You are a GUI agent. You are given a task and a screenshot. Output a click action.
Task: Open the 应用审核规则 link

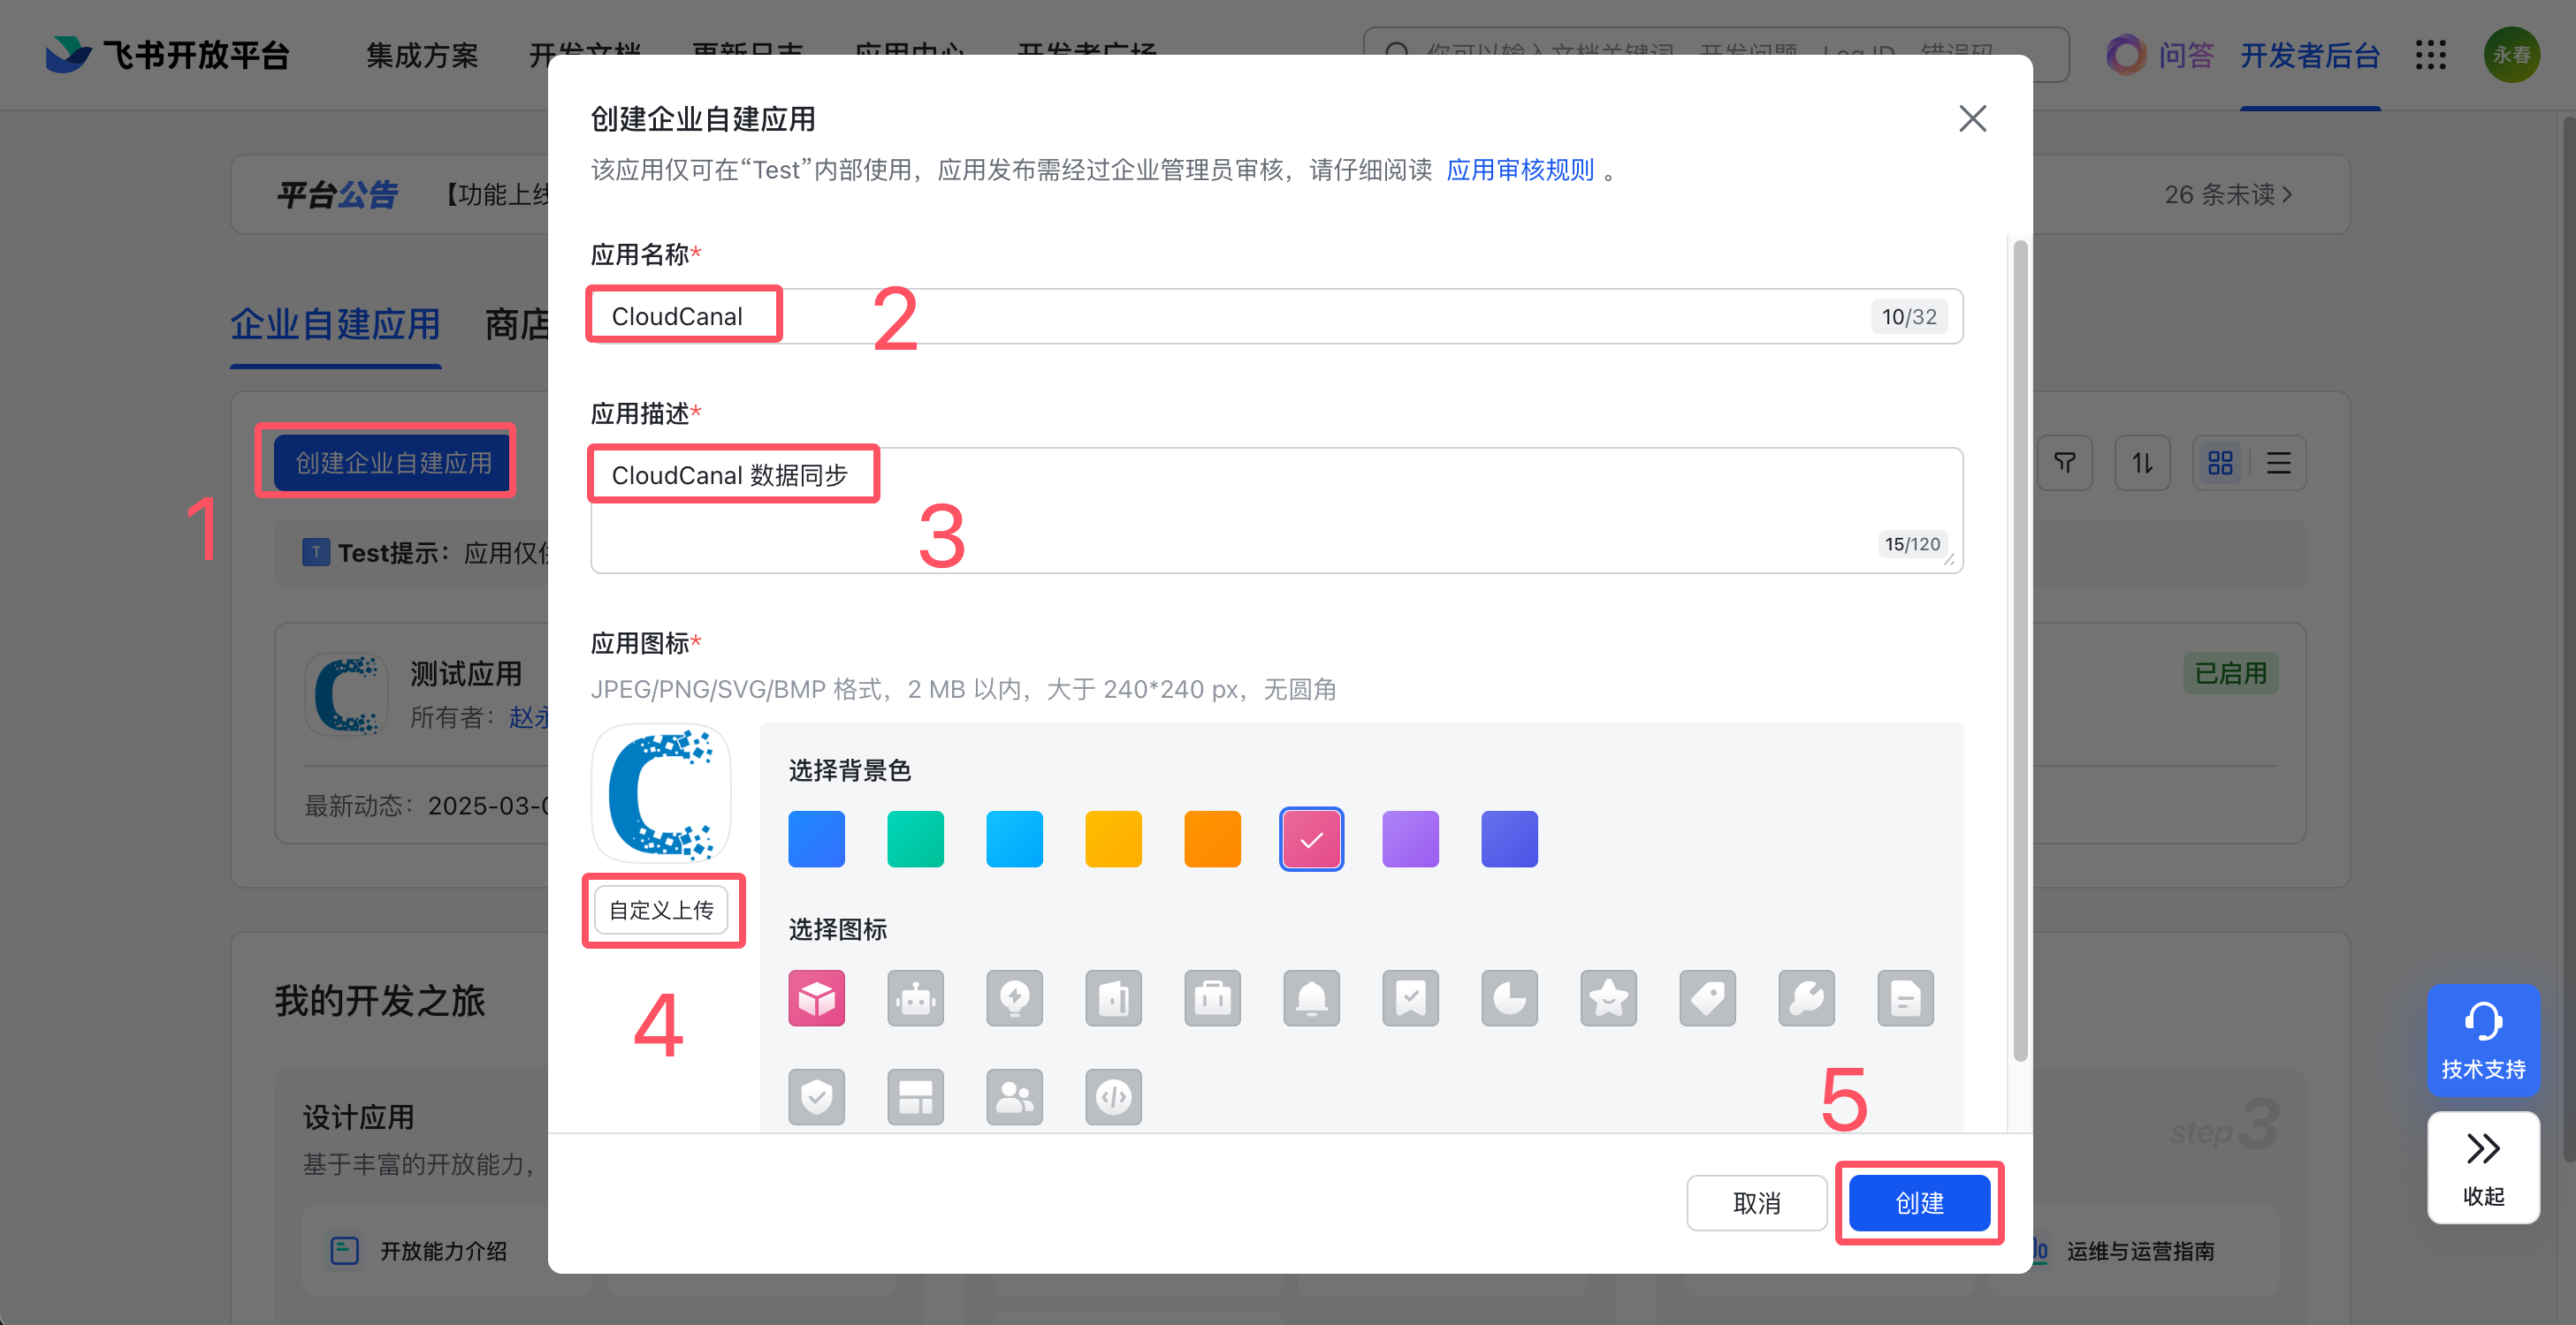click(x=1519, y=170)
